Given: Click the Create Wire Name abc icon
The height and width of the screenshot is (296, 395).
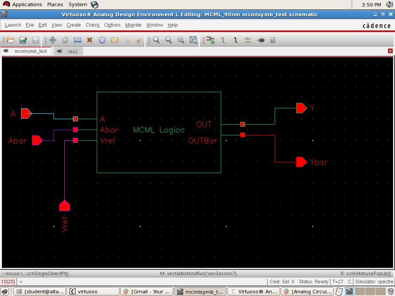Looking at the screenshot, I should (x=248, y=40).
